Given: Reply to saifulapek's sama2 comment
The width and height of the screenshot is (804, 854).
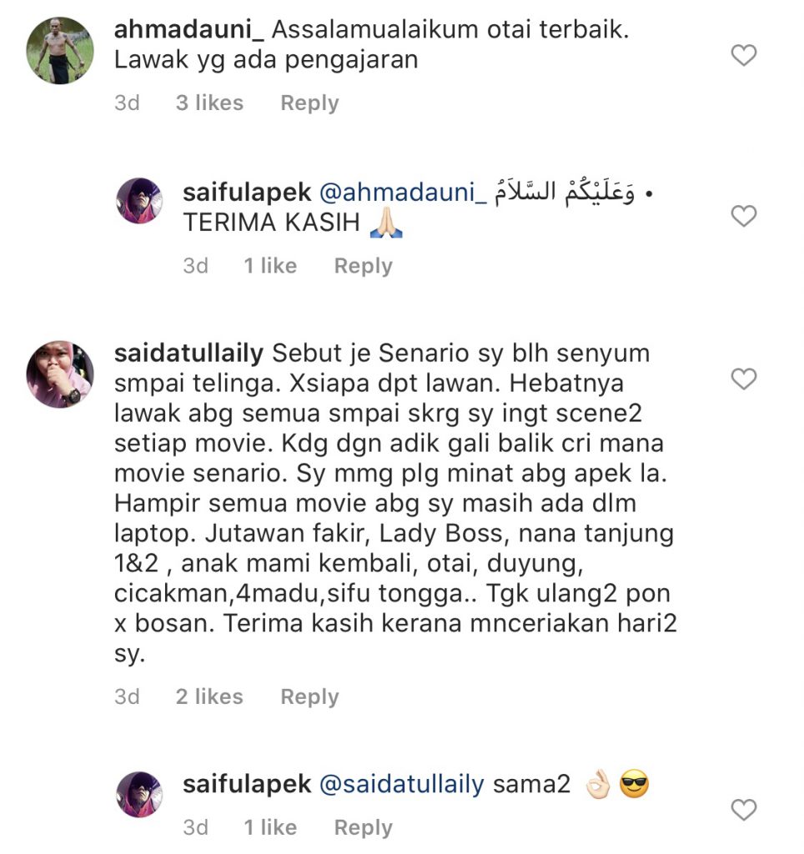Looking at the screenshot, I should click(363, 827).
